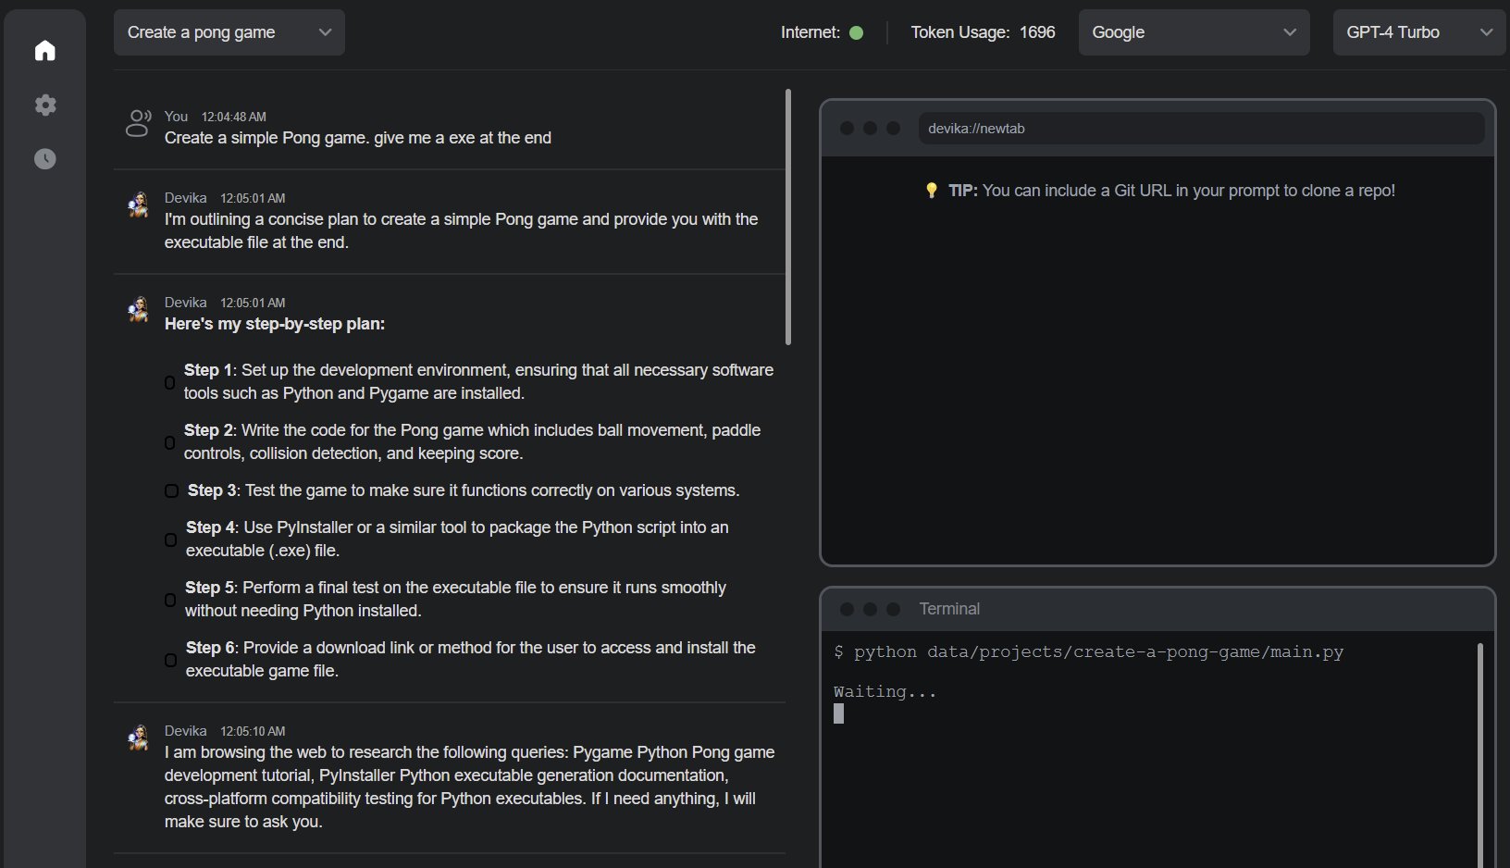
Task: Click second window dot in Terminal header
Action: click(x=870, y=609)
